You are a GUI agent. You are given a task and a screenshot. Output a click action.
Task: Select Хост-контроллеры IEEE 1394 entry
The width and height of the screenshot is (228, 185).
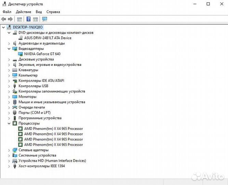(x=41, y=166)
